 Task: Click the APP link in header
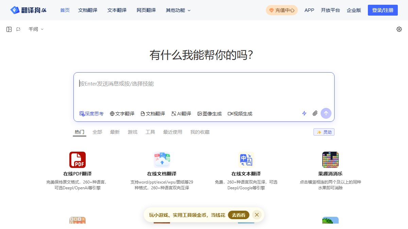[309, 10]
